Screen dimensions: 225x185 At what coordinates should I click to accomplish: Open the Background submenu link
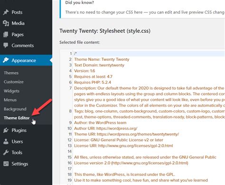(15, 109)
